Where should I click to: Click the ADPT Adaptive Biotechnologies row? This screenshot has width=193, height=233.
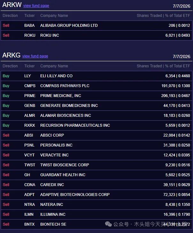tap(96, 195)
